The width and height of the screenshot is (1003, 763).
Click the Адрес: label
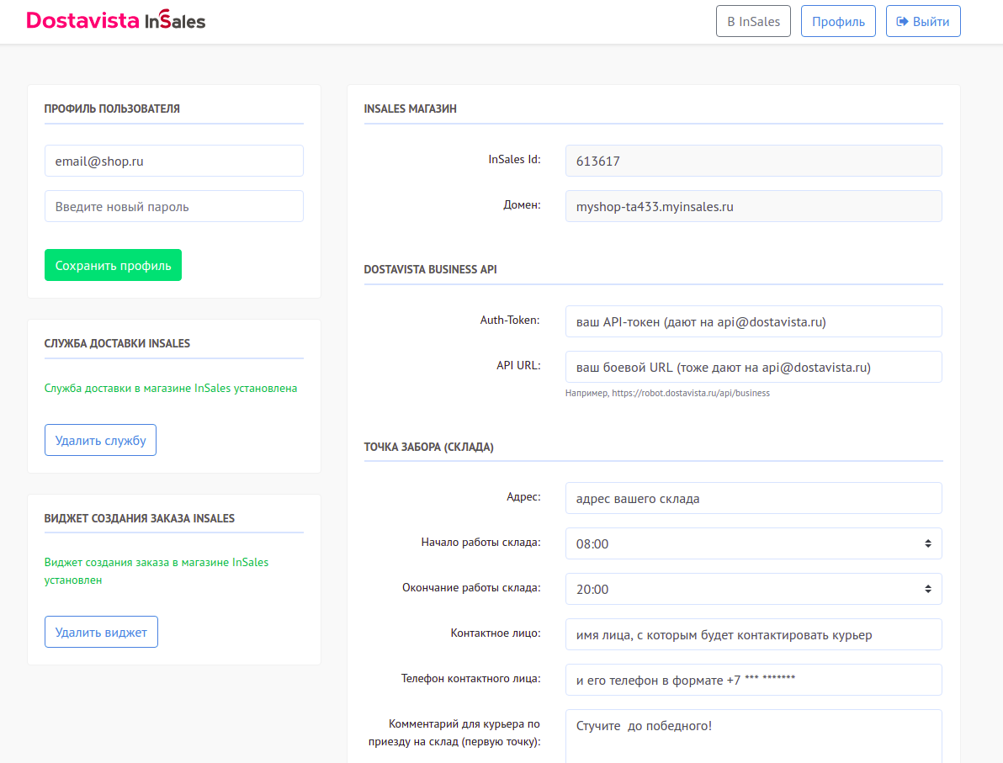(x=523, y=496)
